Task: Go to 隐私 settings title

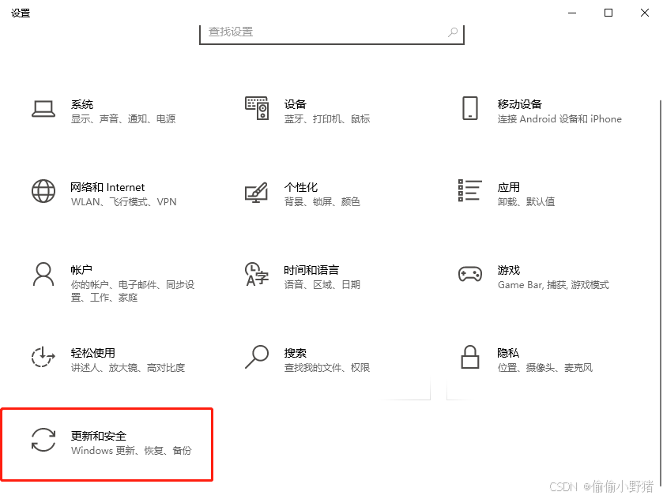Action: click(508, 353)
